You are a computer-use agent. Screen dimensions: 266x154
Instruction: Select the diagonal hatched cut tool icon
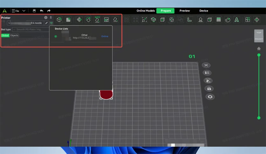(171, 20)
